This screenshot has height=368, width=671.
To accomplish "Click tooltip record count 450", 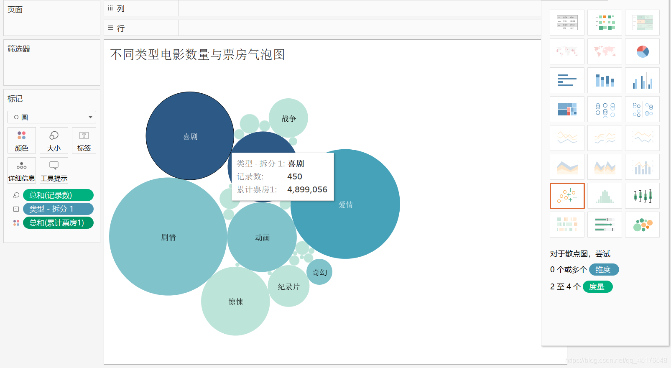I will click(295, 177).
